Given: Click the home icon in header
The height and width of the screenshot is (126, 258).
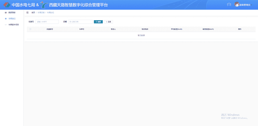Looking at the screenshot, I should coord(229,4).
